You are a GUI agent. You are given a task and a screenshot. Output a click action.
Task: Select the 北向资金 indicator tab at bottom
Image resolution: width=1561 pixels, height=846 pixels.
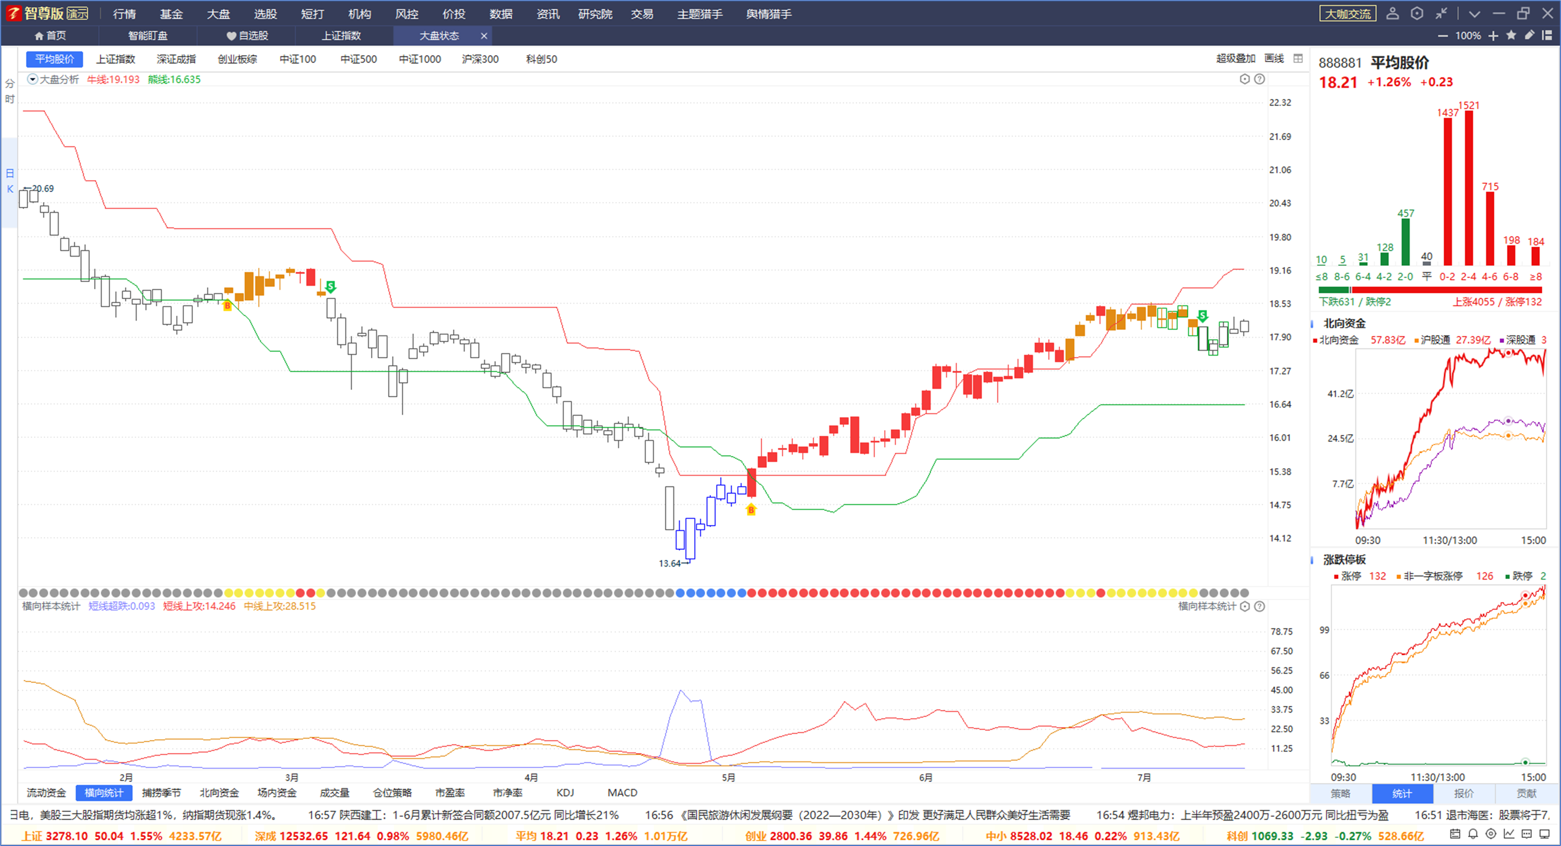click(x=219, y=793)
